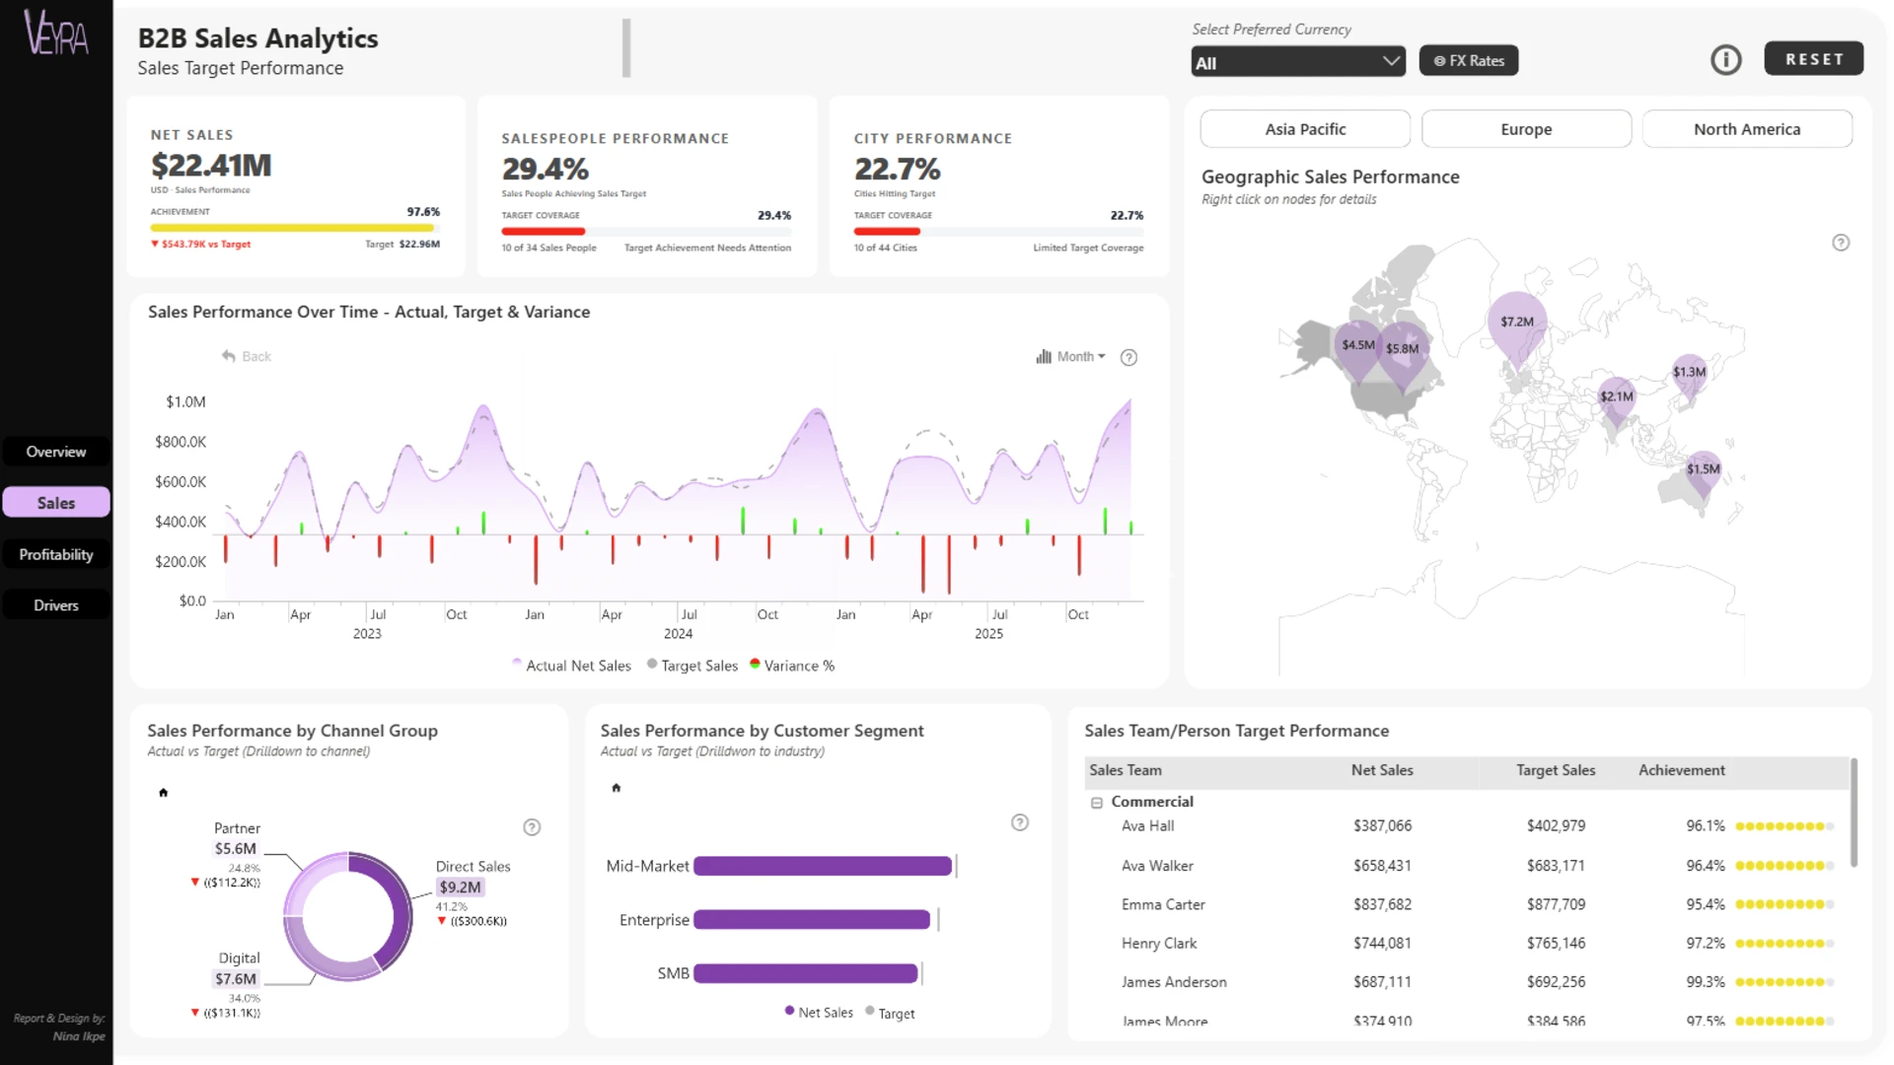
Task: Click the Actual Net Sales legend marker
Action: (517, 664)
